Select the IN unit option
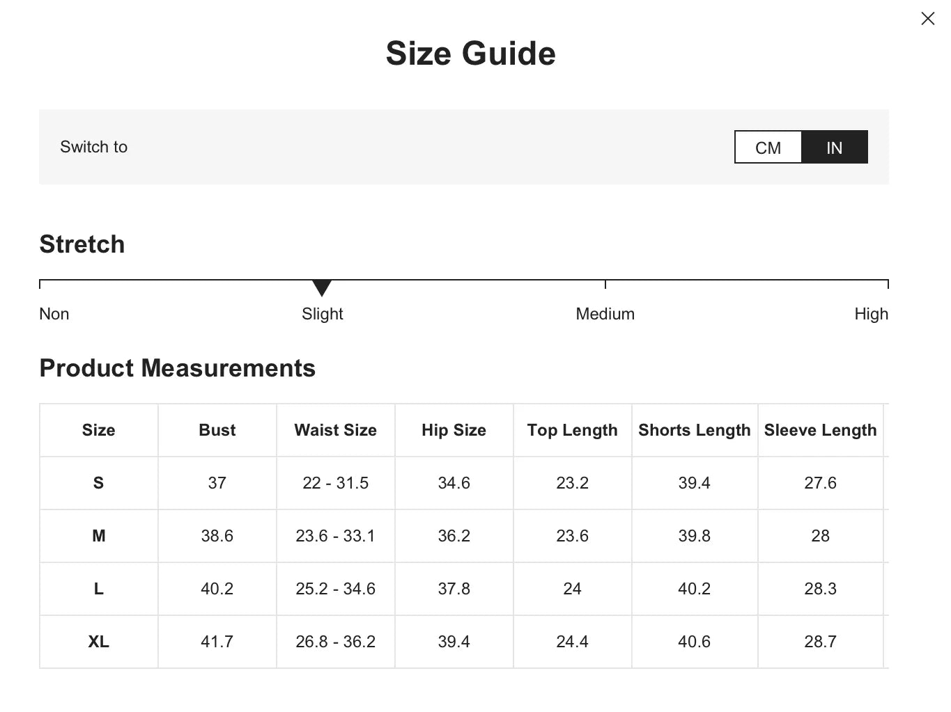951x712 pixels. (834, 148)
